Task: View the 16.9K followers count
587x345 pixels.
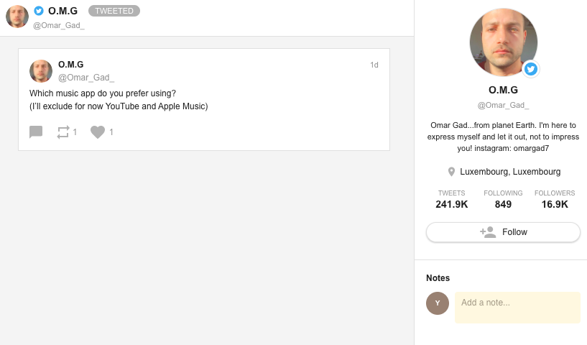Action: click(555, 204)
